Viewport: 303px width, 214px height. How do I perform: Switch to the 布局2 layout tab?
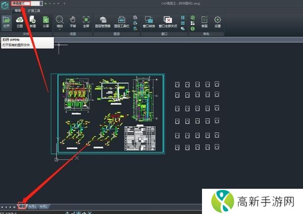(x=44, y=206)
